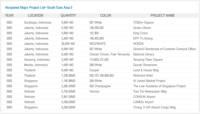This screenshot has width=200, height=114.
Task: Select the LOCATION column header
Action: tap(35, 15)
